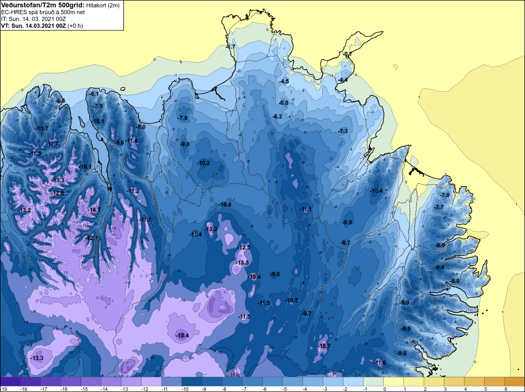Click the -6.2 temperature label
The height and width of the screenshot is (392, 525).
[278, 117]
